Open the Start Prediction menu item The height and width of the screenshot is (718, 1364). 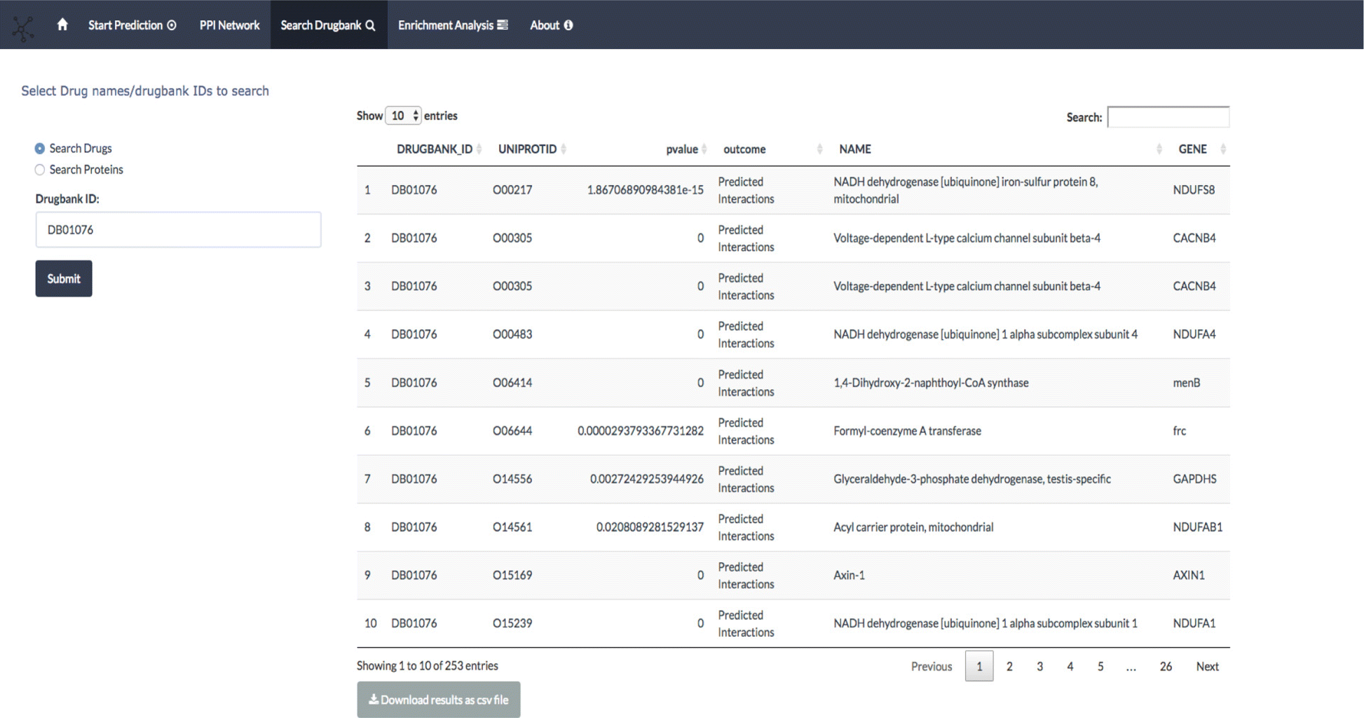[132, 25]
